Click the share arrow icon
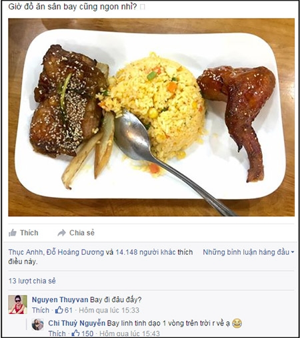 [61, 233]
